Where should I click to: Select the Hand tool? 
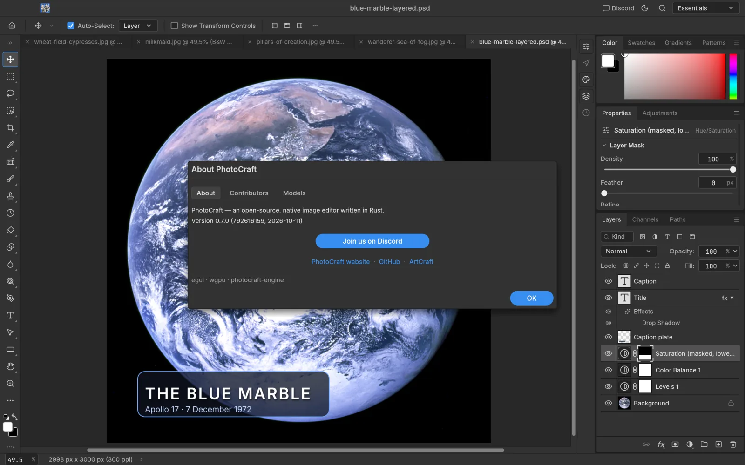10,366
